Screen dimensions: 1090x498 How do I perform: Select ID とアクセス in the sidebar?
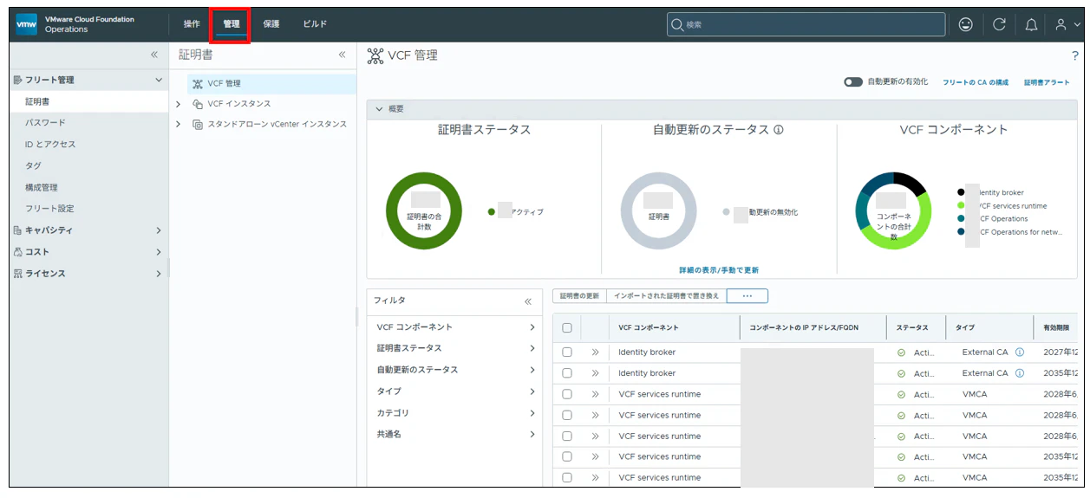(x=50, y=145)
